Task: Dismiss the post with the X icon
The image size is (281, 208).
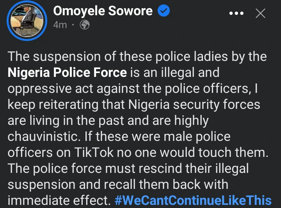Action: 260,14
